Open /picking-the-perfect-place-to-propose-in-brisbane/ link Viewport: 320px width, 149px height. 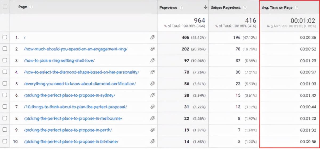71,142
